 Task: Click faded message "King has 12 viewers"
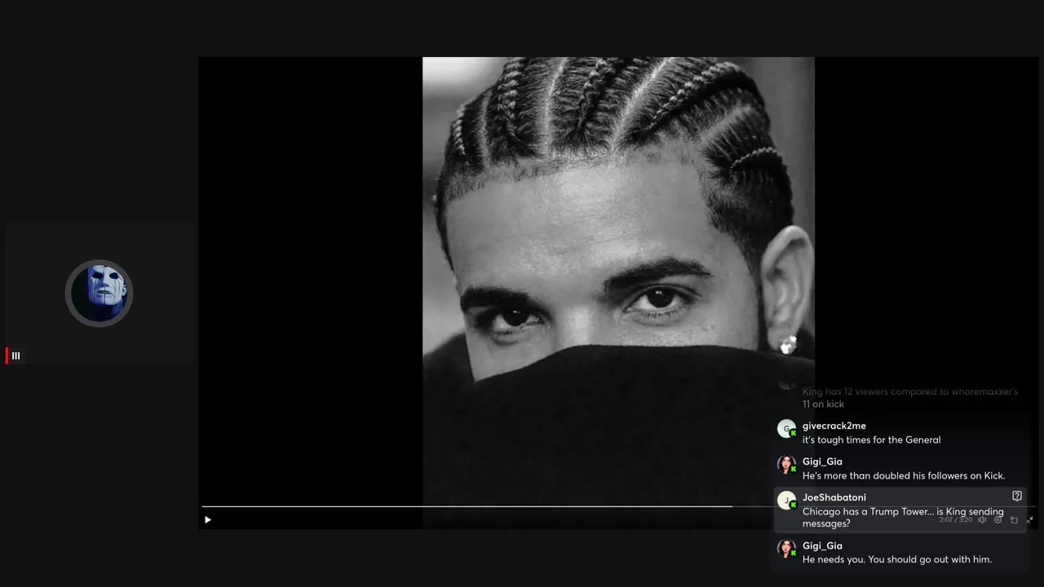pos(910,398)
